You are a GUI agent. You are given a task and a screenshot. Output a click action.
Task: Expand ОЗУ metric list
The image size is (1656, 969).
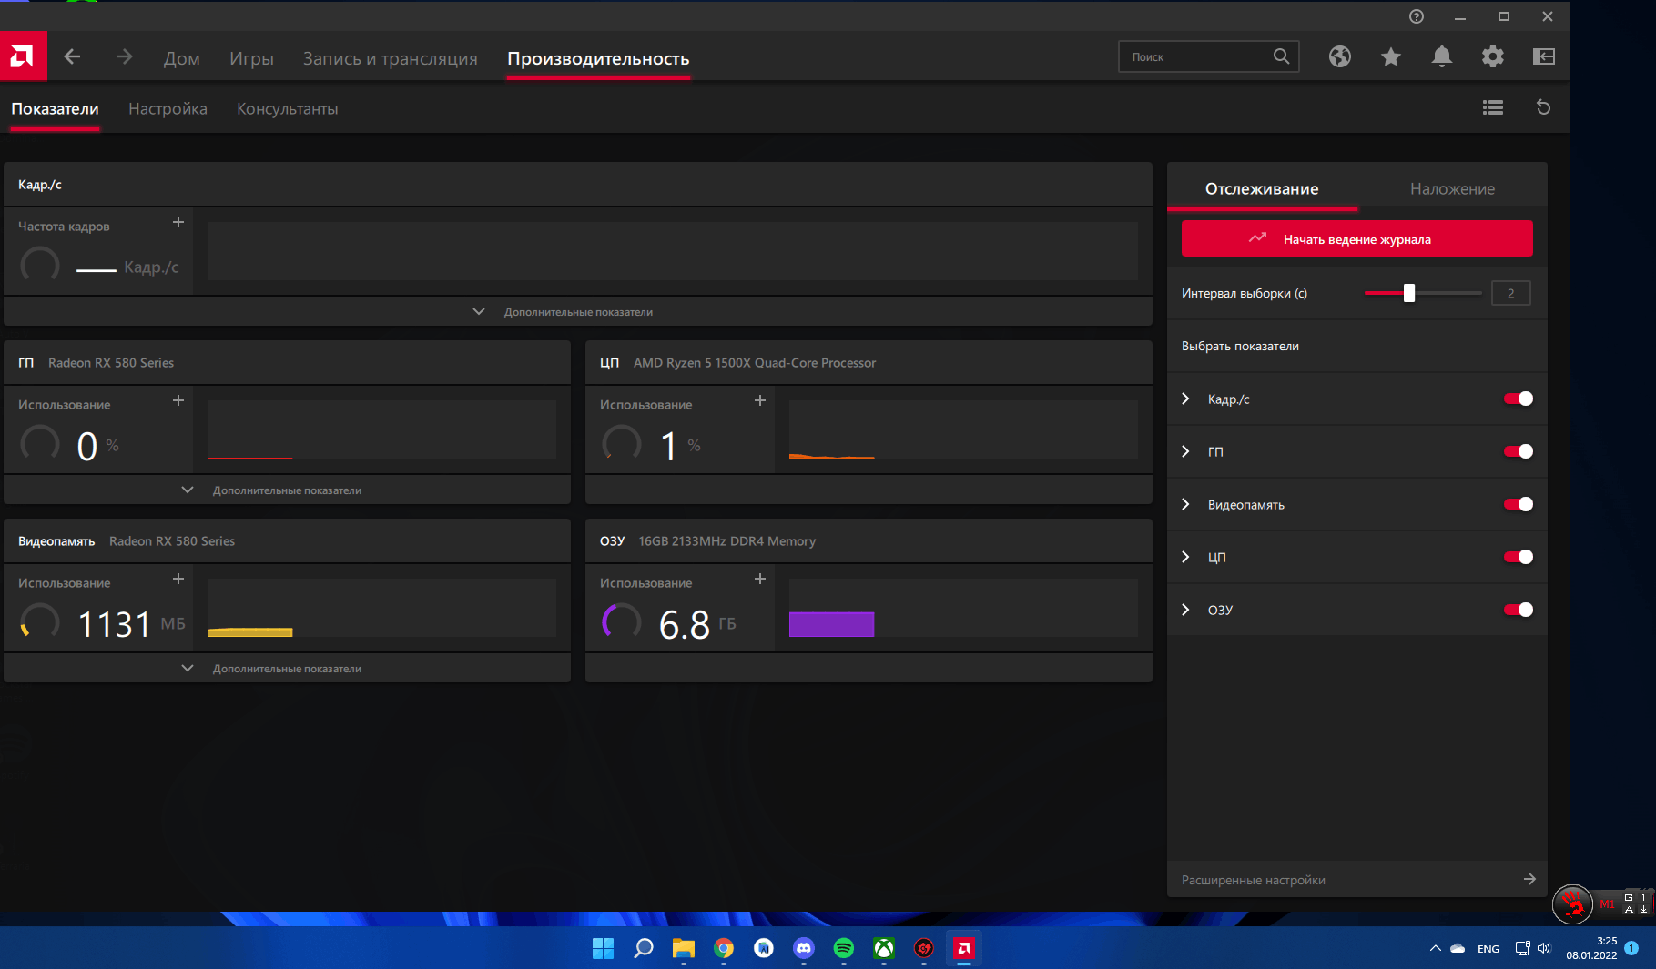[1185, 610]
